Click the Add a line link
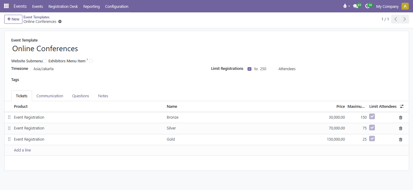Image resolution: width=413 pixels, height=190 pixels. [x=22, y=150]
